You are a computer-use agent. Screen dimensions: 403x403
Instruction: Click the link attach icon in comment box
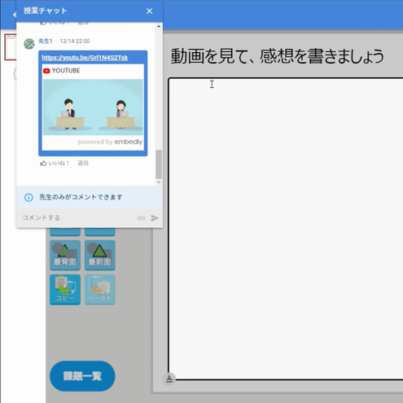141,218
